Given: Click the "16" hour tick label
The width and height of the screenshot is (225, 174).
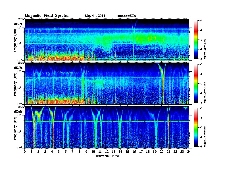Looking at the screenshot, I should tap(134, 152).
